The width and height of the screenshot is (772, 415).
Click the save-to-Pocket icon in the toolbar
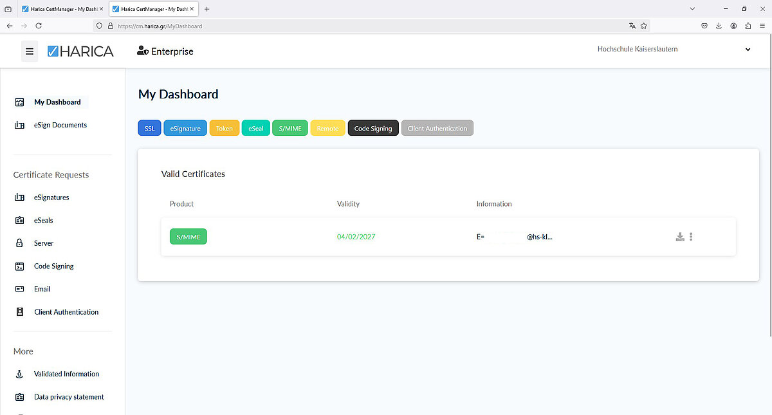point(704,26)
